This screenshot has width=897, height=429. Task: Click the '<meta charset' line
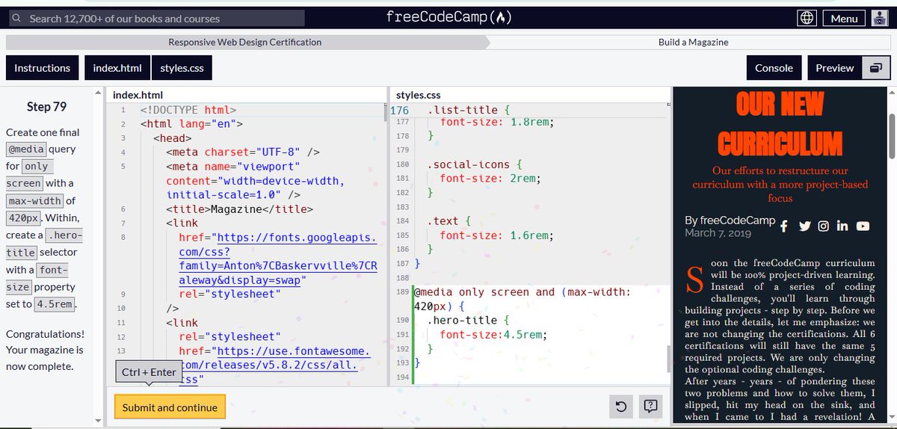click(x=243, y=152)
